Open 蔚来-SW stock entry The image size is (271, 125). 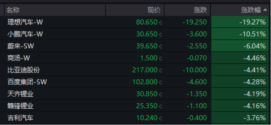pyautogui.click(x=135, y=46)
